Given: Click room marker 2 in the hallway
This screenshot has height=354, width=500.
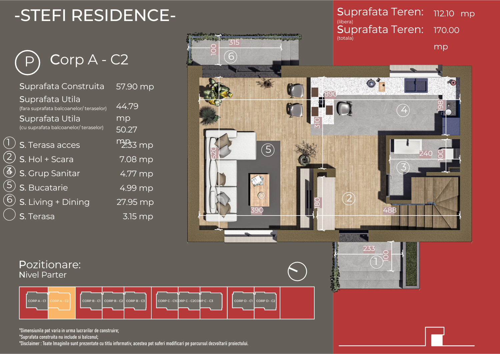Looking at the screenshot, I should [349, 199].
